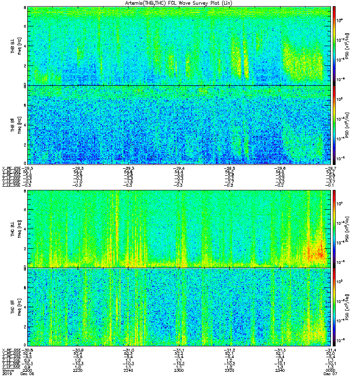
Task: Click the THC Y_RE_GSE value '52.3'
Action: (128, 354)
